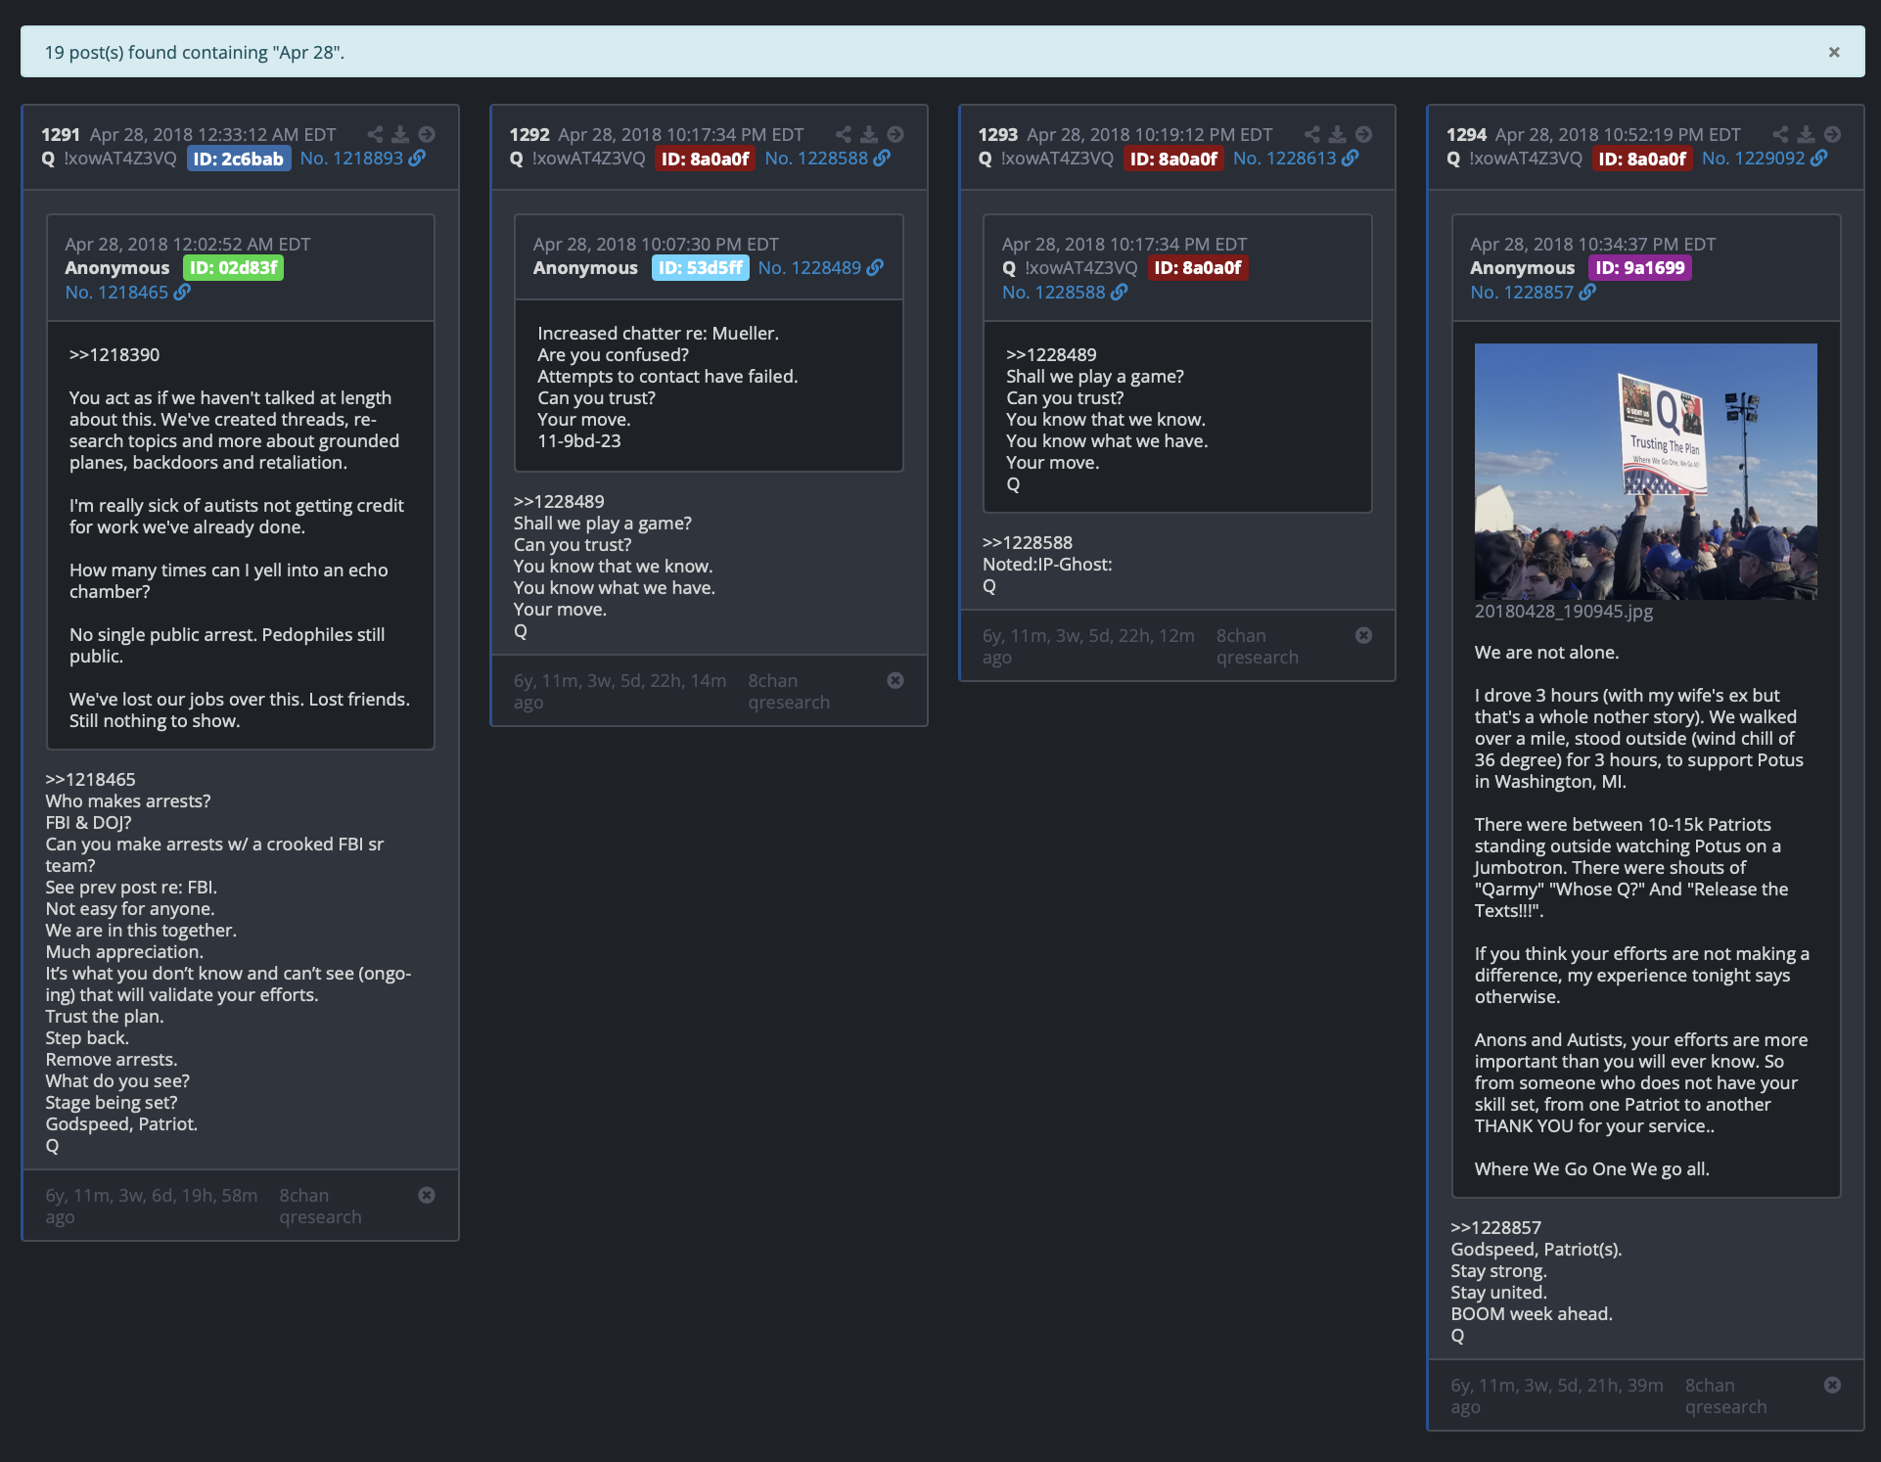The image size is (1881, 1462).
Task: Click the '11-9bd-23' line in quoted post
Action: pyautogui.click(x=579, y=441)
